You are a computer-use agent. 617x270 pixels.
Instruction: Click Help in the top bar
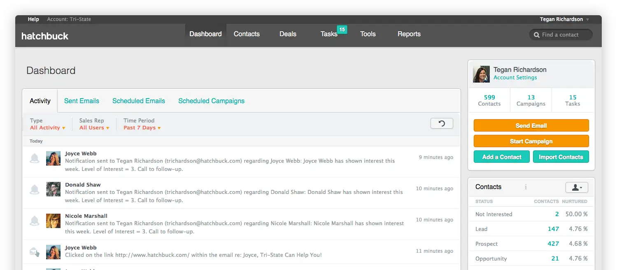[33, 19]
